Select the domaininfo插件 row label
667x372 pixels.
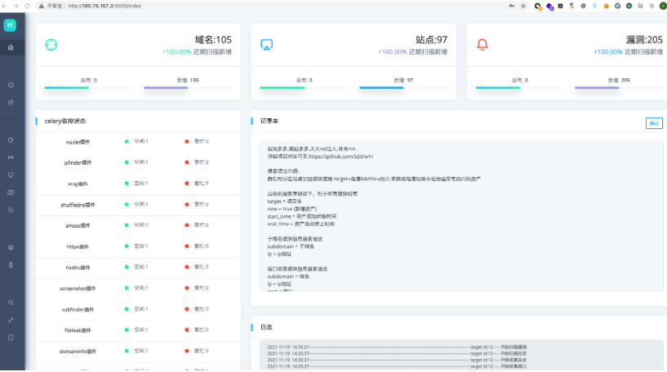pos(78,351)
